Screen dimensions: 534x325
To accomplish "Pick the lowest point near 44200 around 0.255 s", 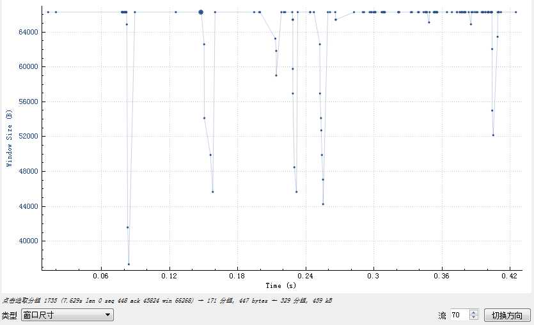I will click(x=323, y=204).
